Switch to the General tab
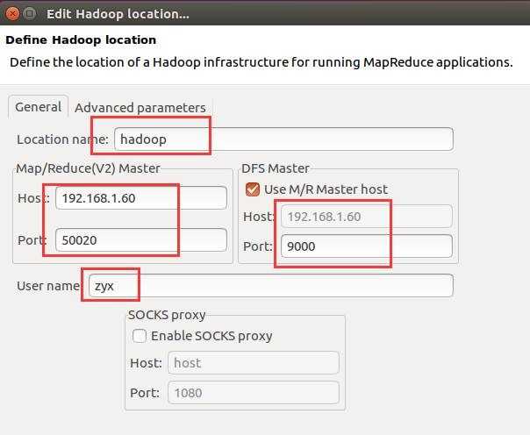530x435 pixels. pyautogui.click(x=39, y=107)
